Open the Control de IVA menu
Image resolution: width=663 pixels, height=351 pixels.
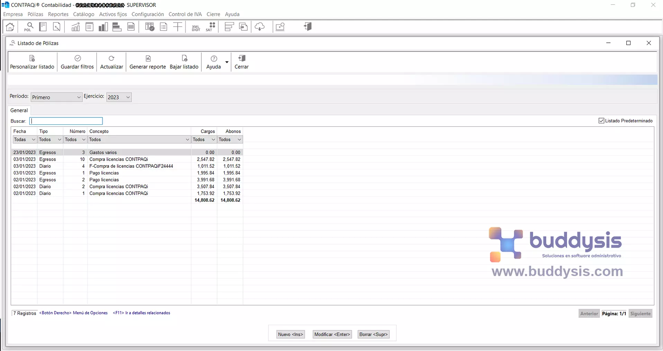[185, 14]
